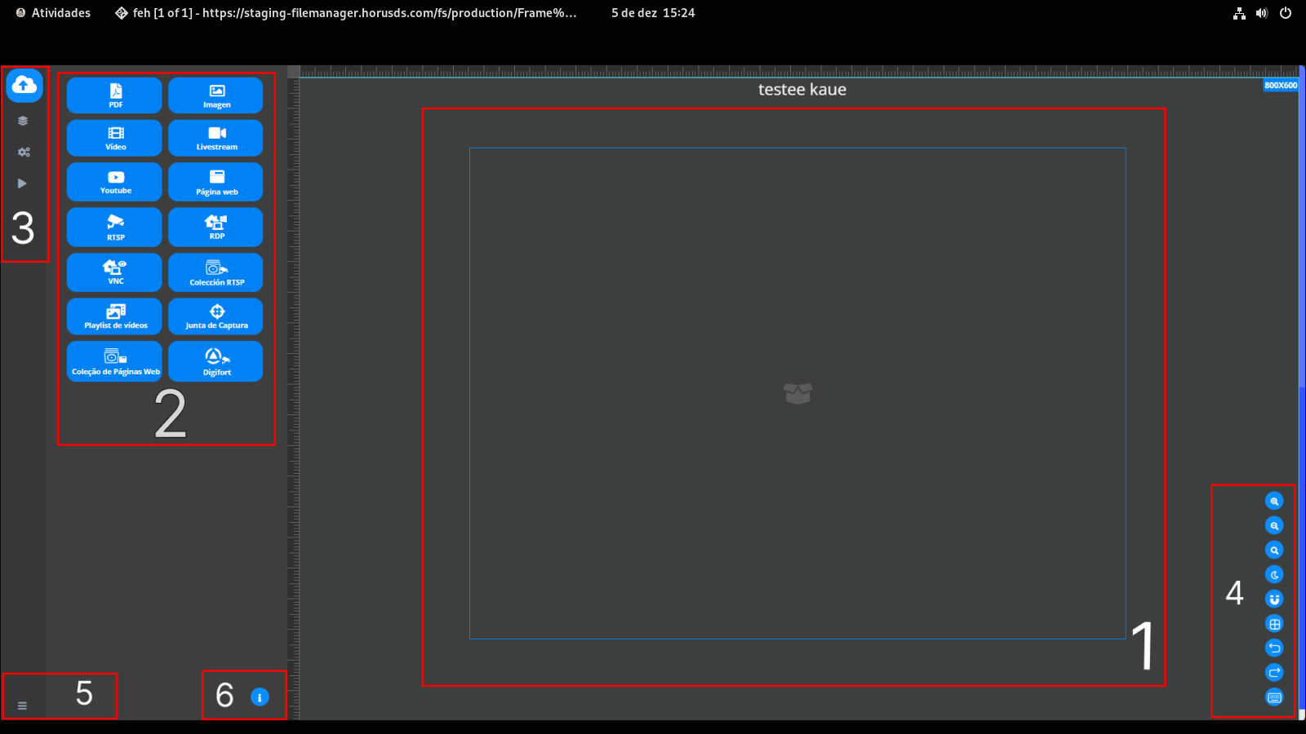Screen dimensions: 1306x734
Task: Add a Digifort source
Action: 215,361
